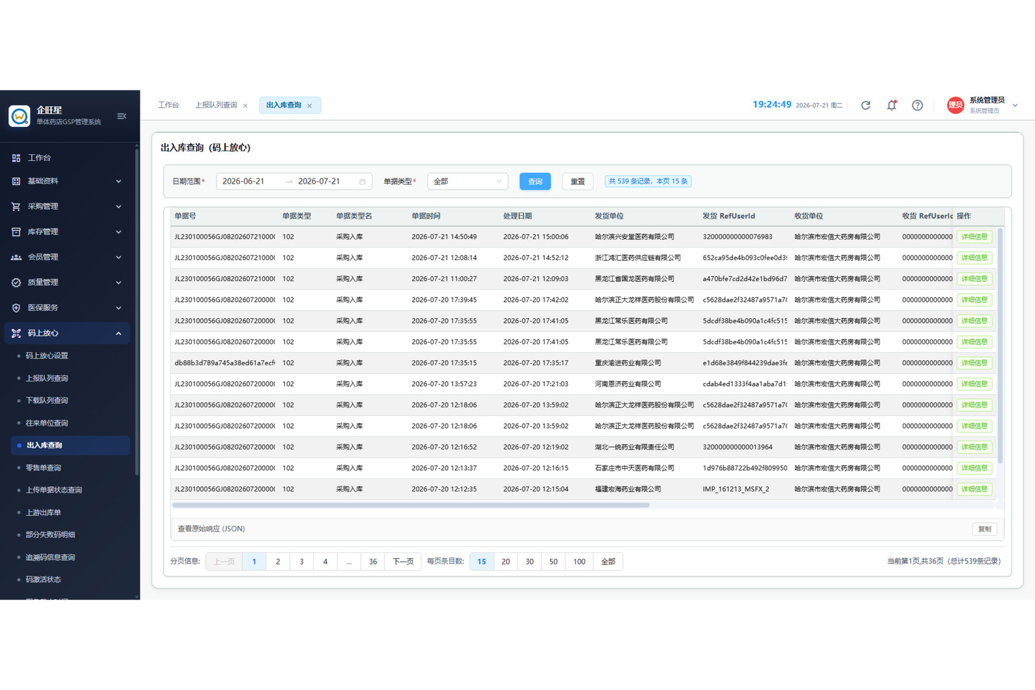Click the sidebar vertical scrollbar

coord(136,312)
